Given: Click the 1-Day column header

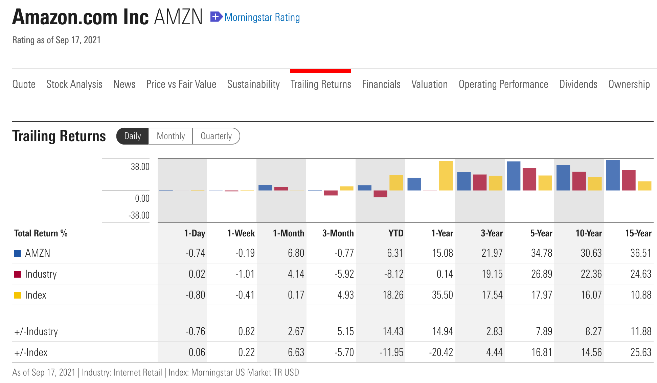Looking at the screenshot, I should tap(195, 233).
